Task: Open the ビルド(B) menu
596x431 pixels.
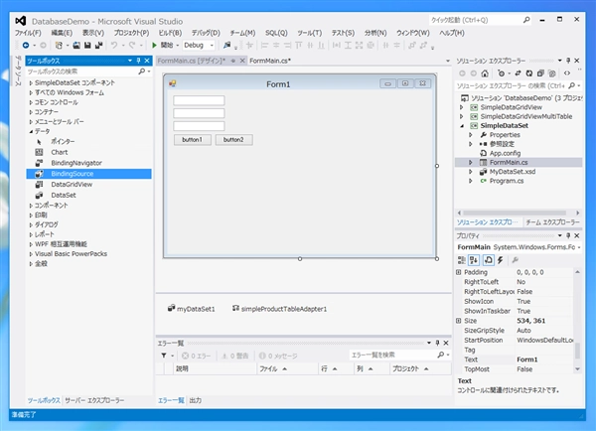Action: coord(170,33)
